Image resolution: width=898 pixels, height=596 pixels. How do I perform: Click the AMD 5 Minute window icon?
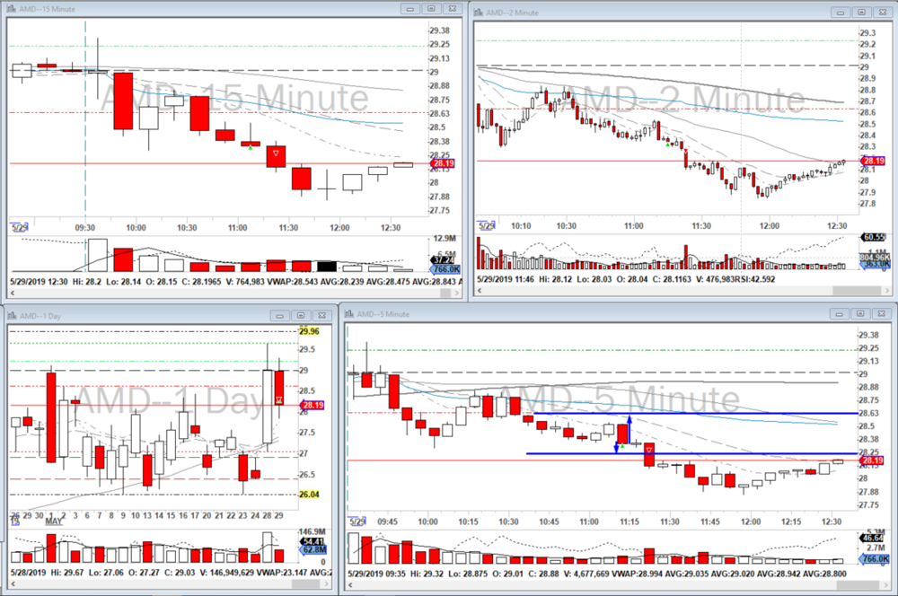click(x=349, y=315)
